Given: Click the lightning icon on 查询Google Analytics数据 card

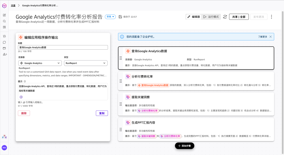Looking at the screenshot, I should 128,51.
